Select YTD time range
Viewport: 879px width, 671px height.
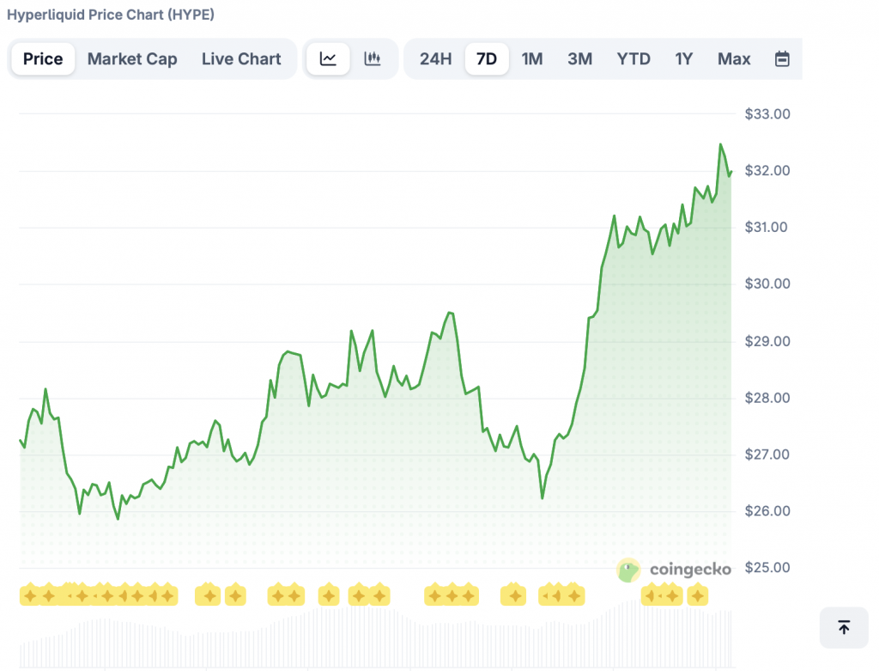click(x=633, y=58)
